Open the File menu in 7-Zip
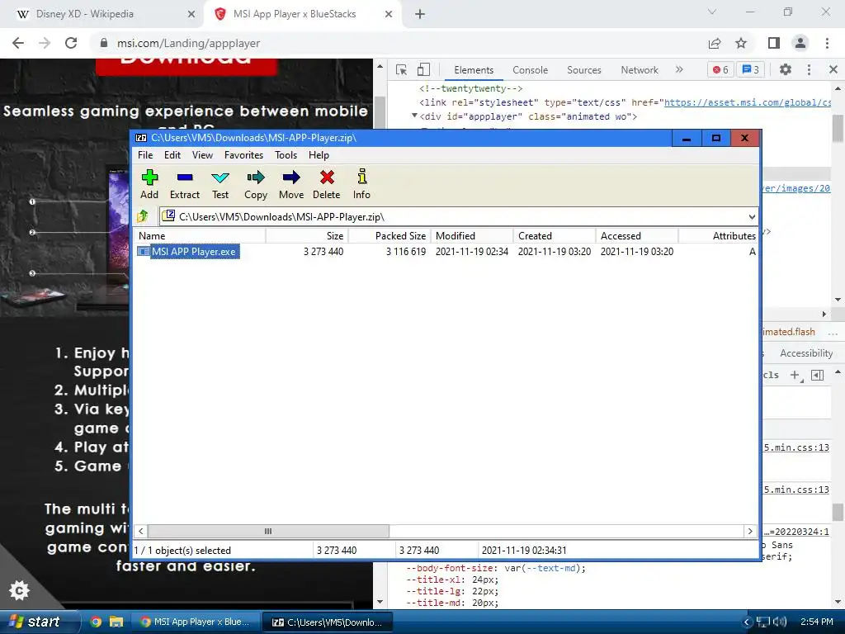845x634 pixels. pos(145,155)
